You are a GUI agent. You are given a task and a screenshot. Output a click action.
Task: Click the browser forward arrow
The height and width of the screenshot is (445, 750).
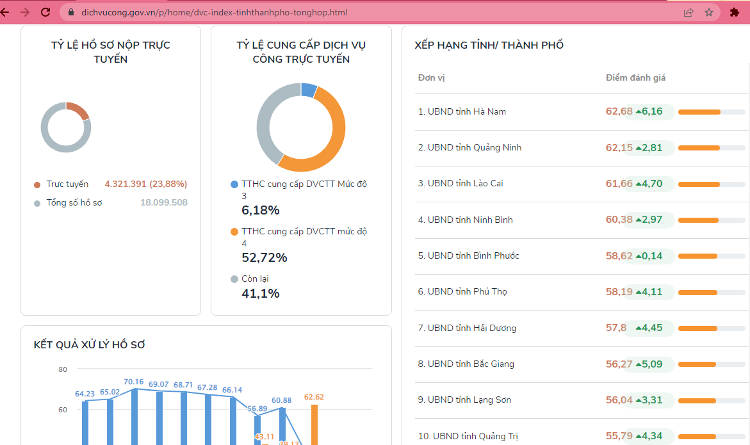click(25, 12)
